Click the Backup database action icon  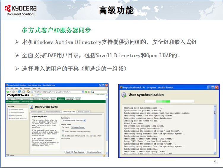coord(9,115)
